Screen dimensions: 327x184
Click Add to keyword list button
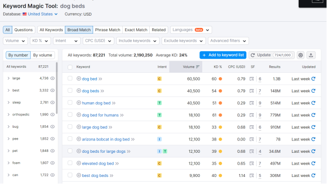click(x=223, y=55)
